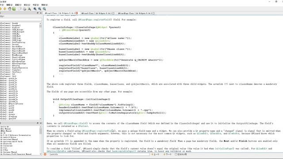This screenshot has width=283, height=159.
Task: Click the Copy page icon in toolbar
Action: point(19,9)
